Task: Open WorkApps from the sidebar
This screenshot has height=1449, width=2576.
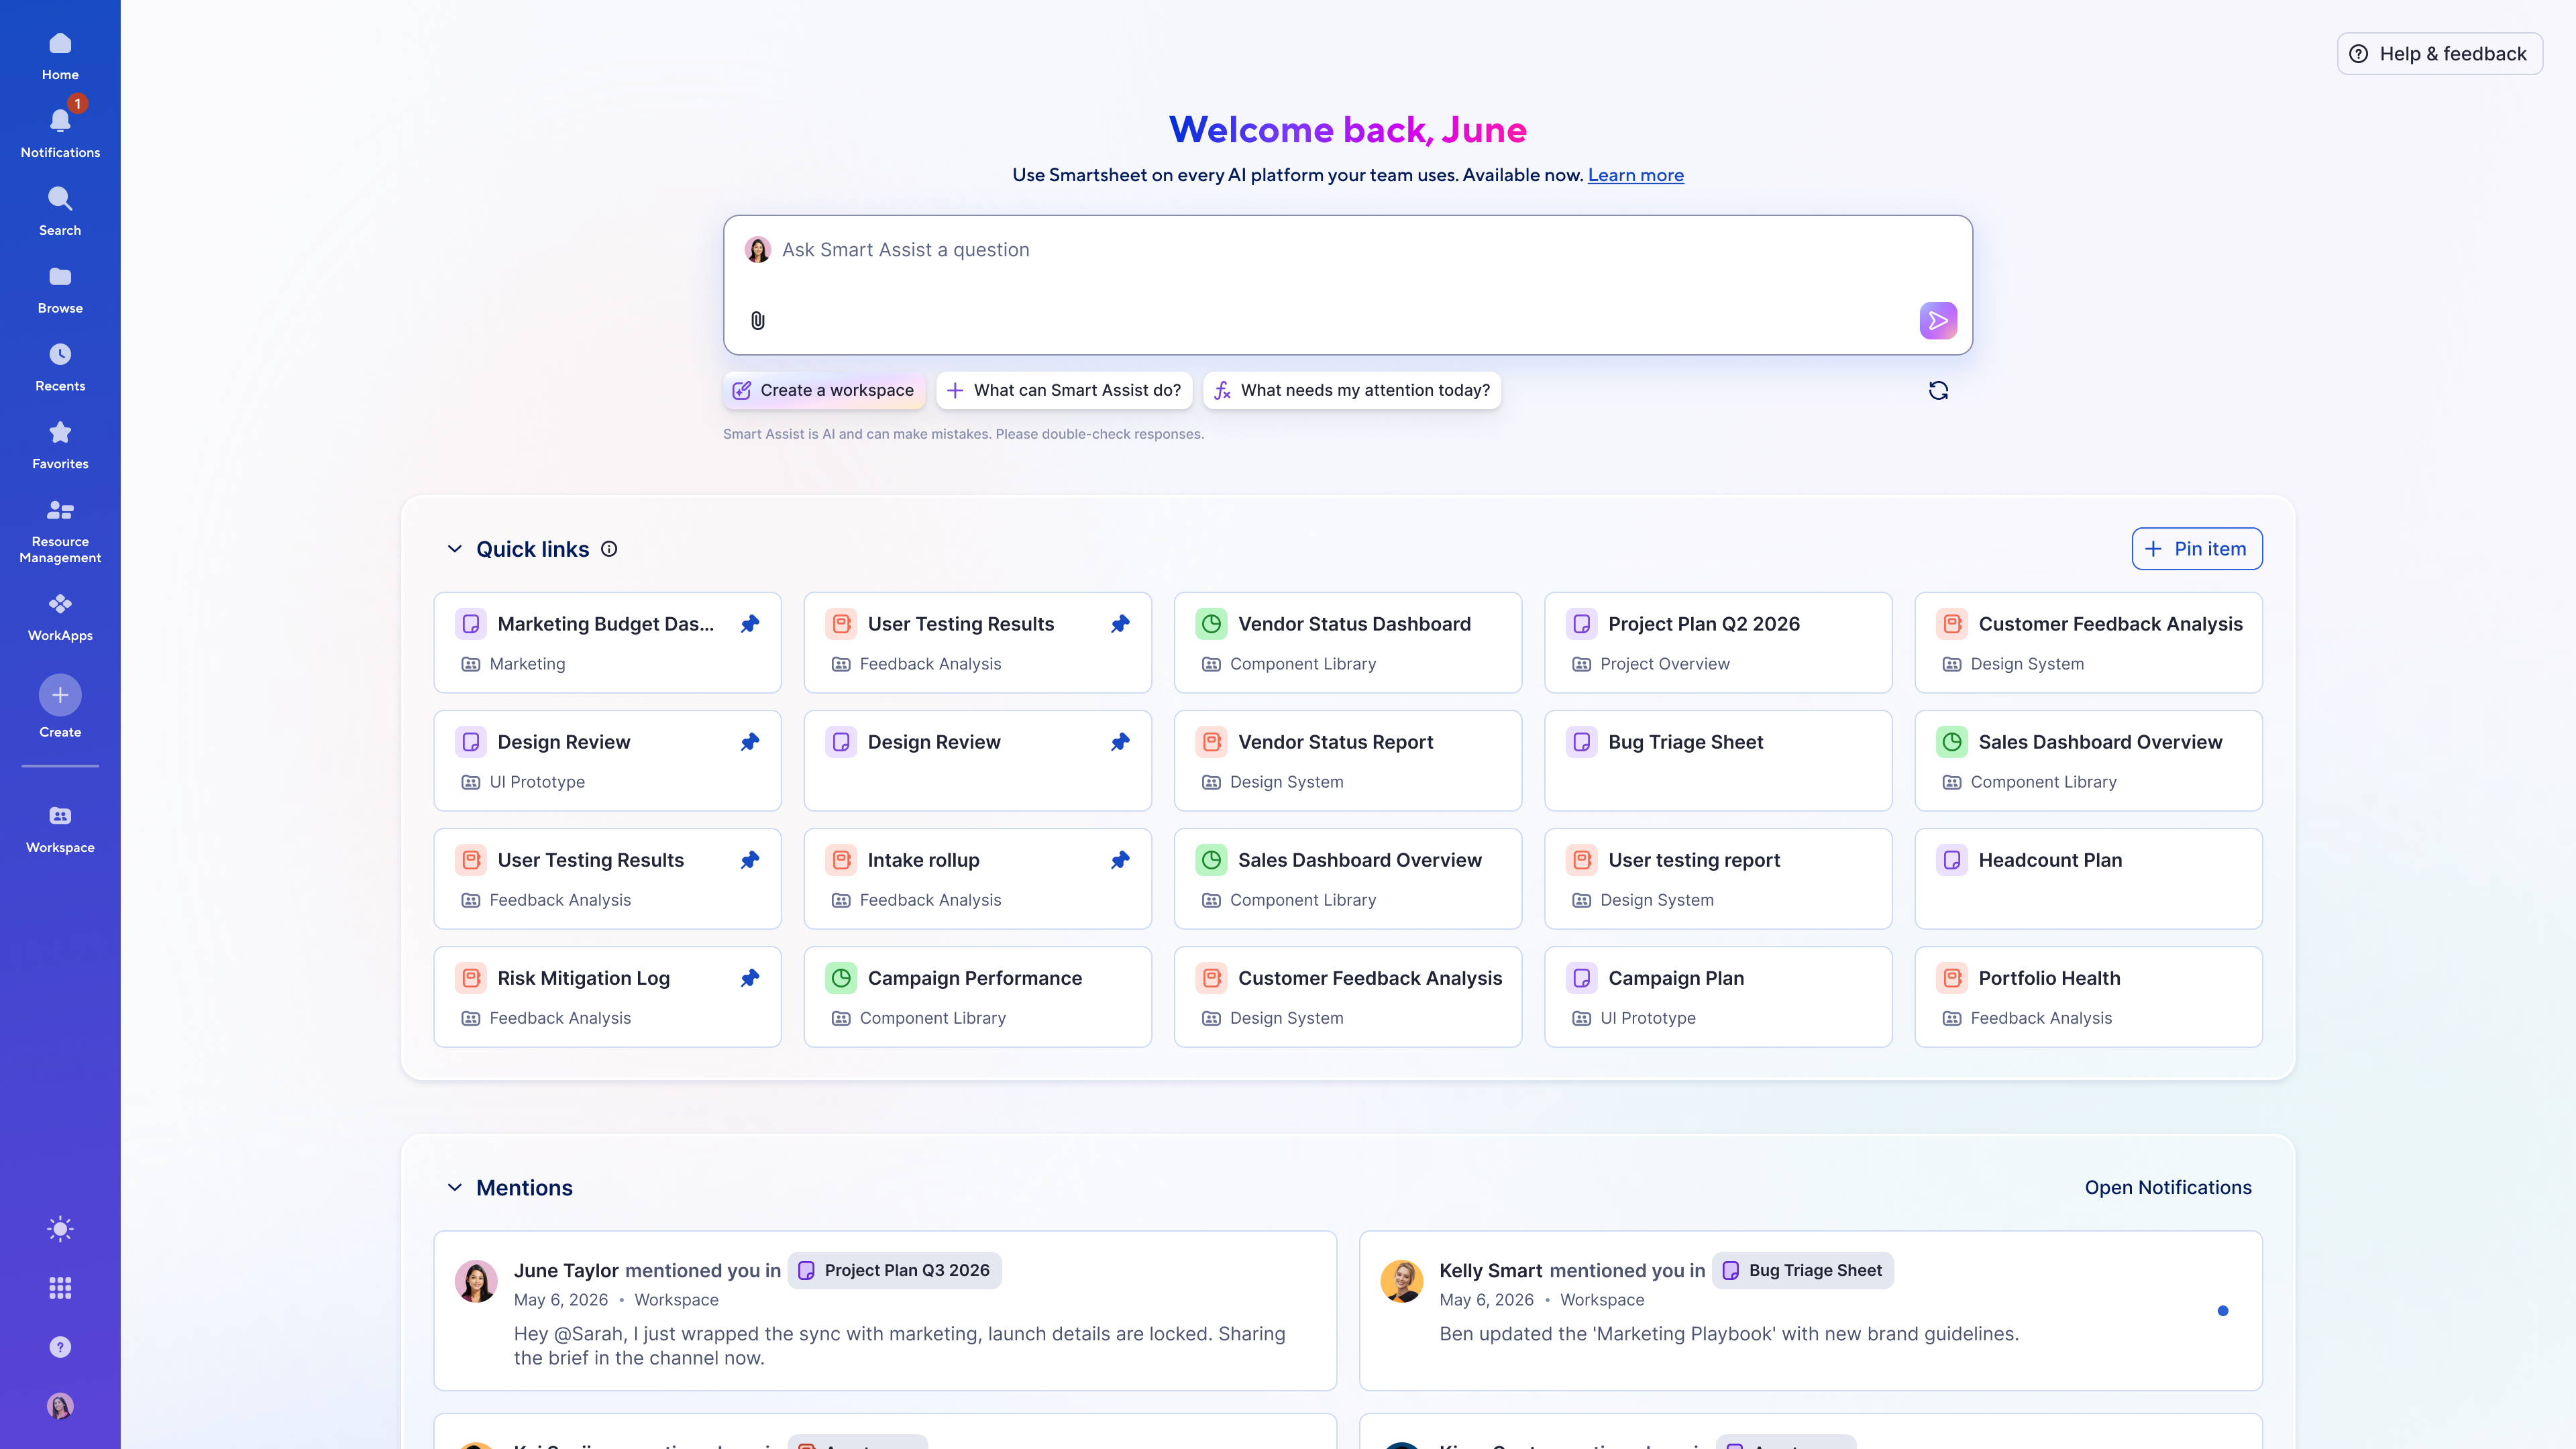Action: point(60,617)
